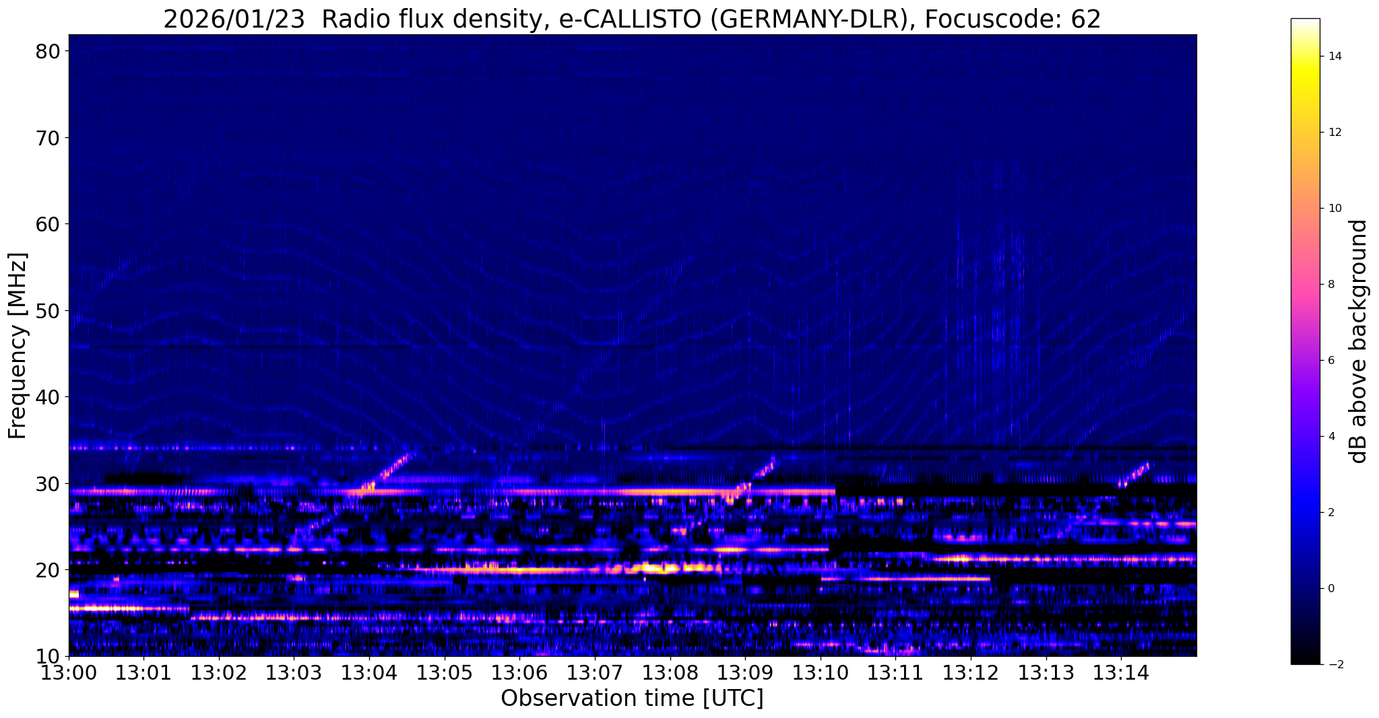Click the 13:02 time tick label
The height and width of the screenshot is (718, 1379).
tap(219, 673)
